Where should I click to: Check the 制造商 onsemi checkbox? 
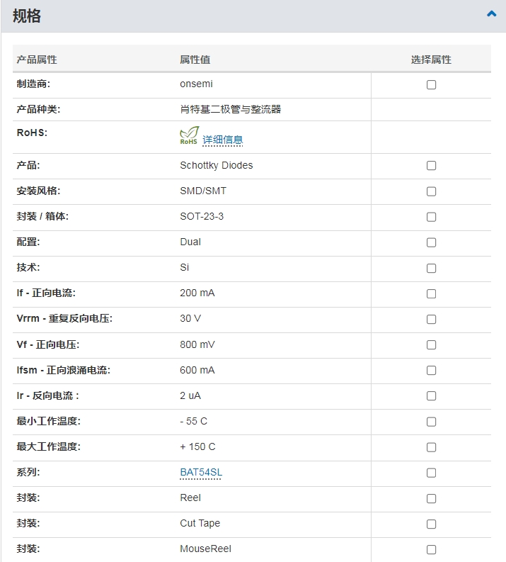(x=431, y=84)
